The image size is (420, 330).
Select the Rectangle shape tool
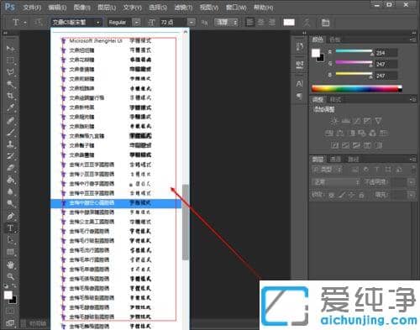pos(11,252)
